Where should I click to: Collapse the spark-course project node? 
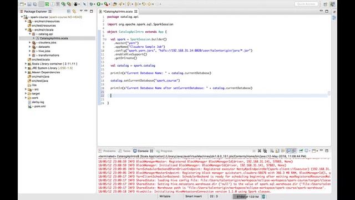[22, 17]
